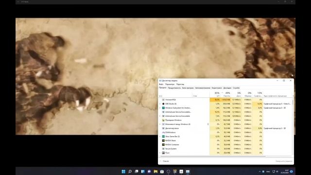
Task: Expand the Xbox Game Bar process group
Action: tap(160, 137)
